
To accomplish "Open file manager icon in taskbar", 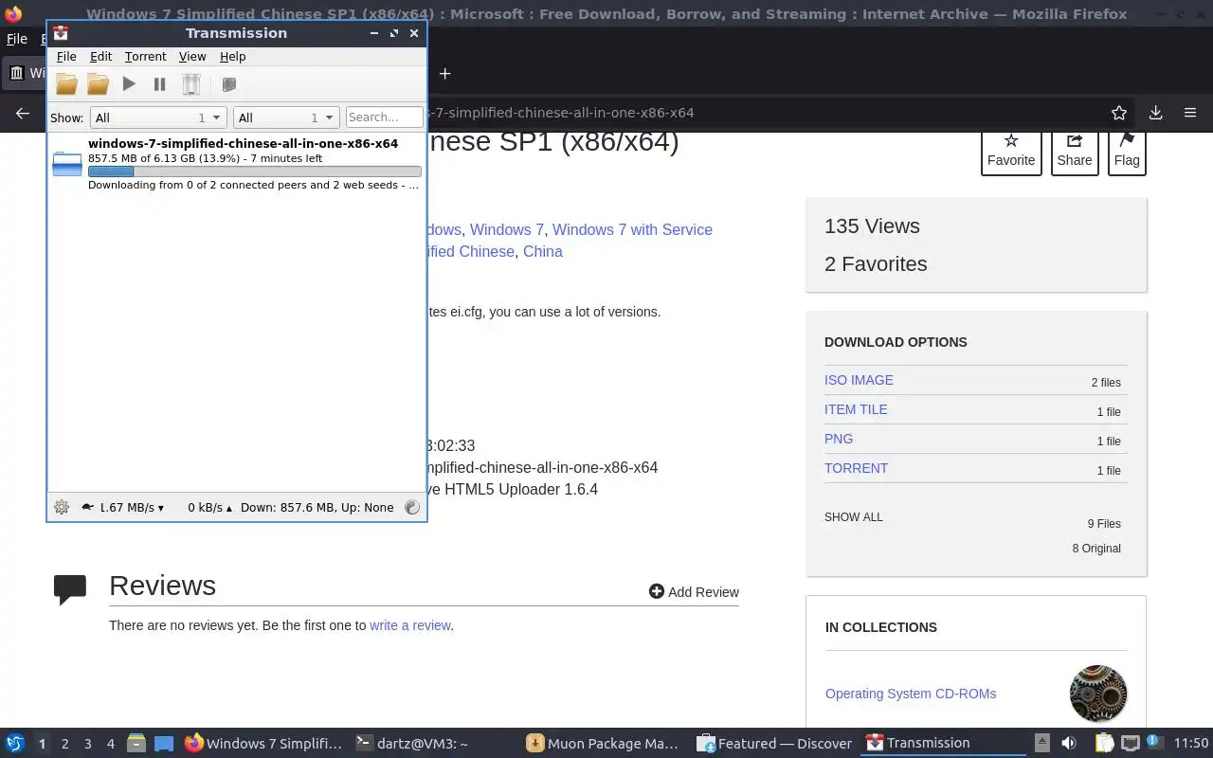I will (x=136, y=744).
